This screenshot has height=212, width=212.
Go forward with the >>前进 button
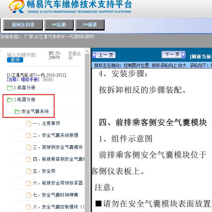(x=90, y=25)
